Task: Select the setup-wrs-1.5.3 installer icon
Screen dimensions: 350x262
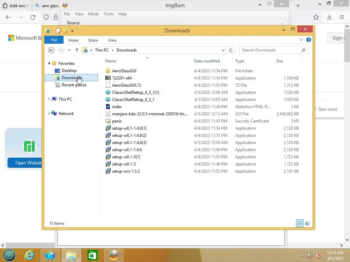Action: click(x=108, y=171)
